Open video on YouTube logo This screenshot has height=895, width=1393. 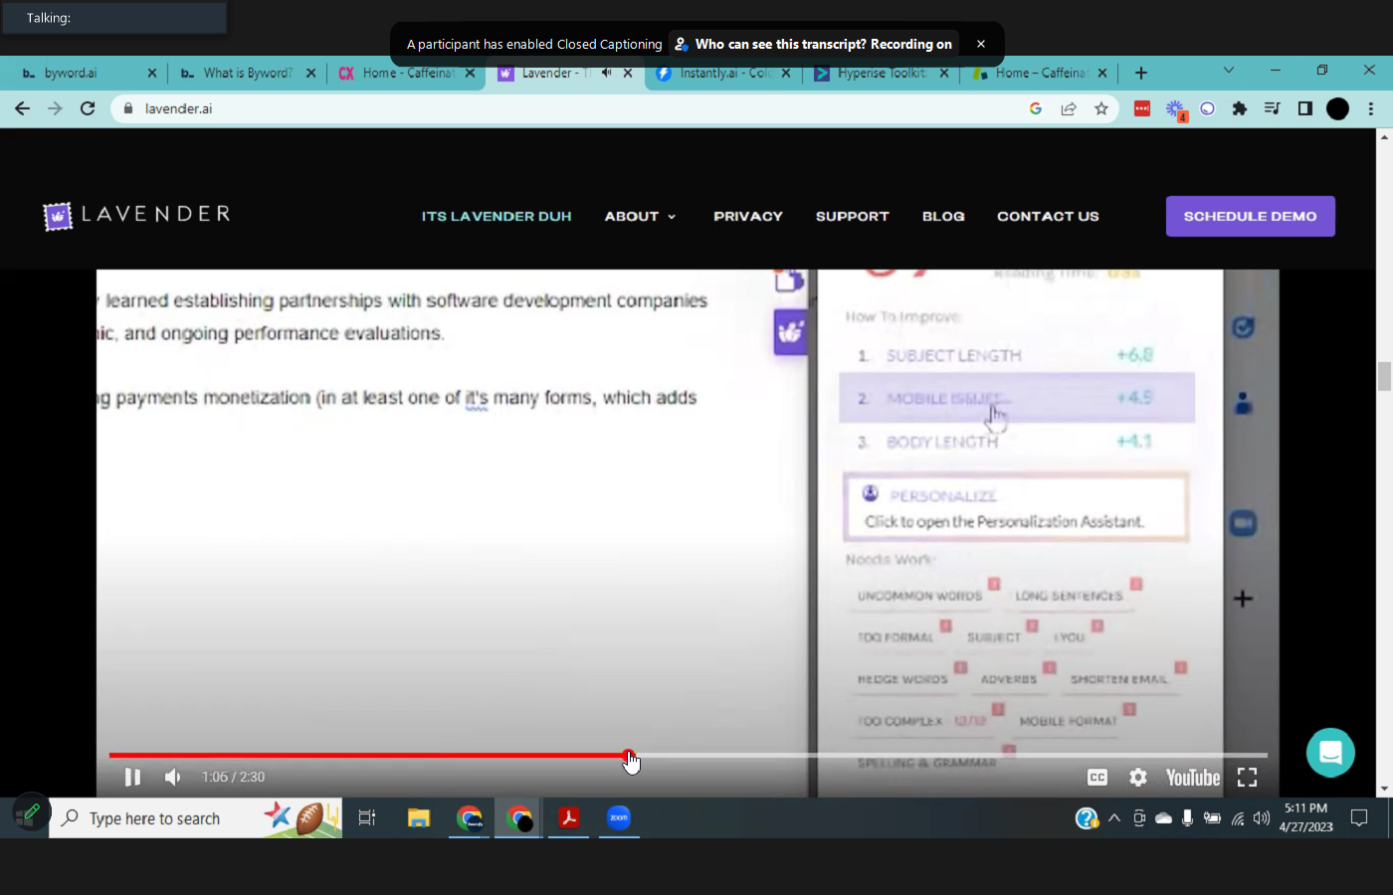(1192, 778)
